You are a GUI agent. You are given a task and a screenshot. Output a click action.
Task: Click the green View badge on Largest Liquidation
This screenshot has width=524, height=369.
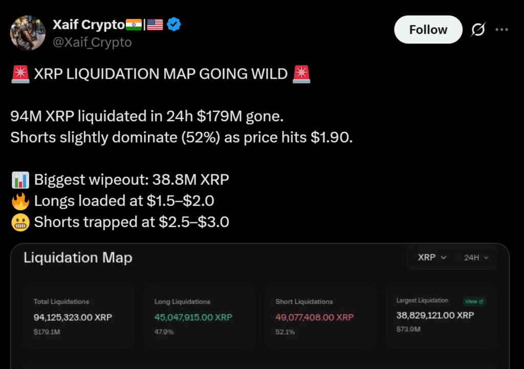[474, 302]
